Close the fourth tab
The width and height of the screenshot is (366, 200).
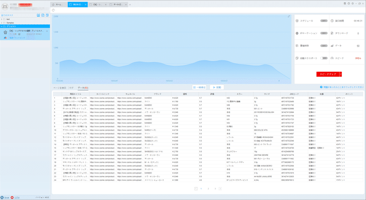pyautogui.click(x=126, y=5)
